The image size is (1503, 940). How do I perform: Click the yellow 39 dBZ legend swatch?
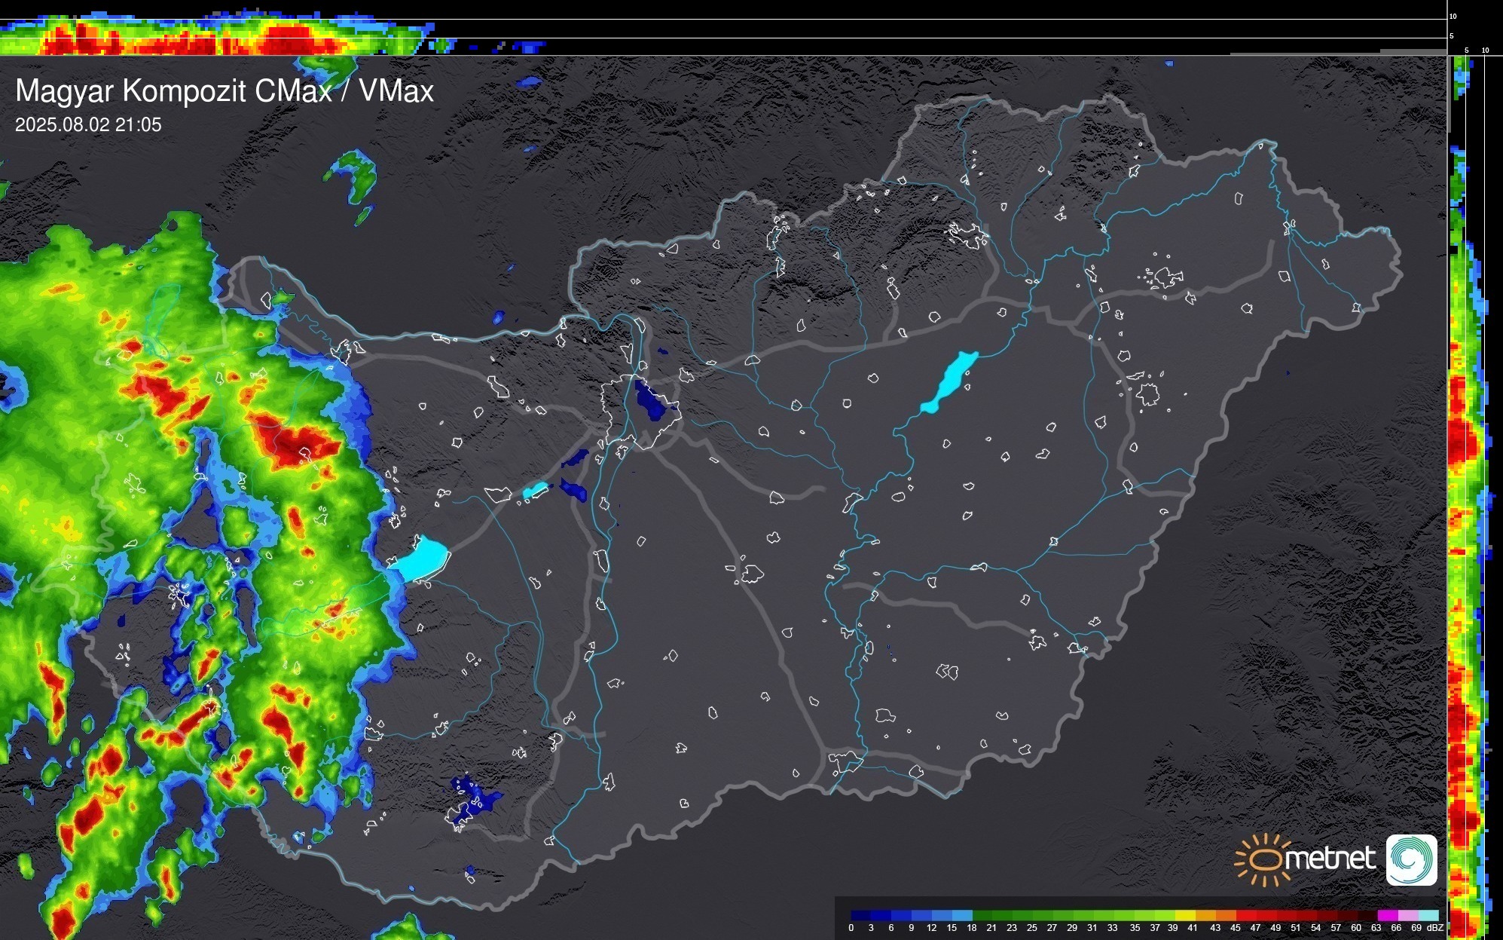point(1185,915)
